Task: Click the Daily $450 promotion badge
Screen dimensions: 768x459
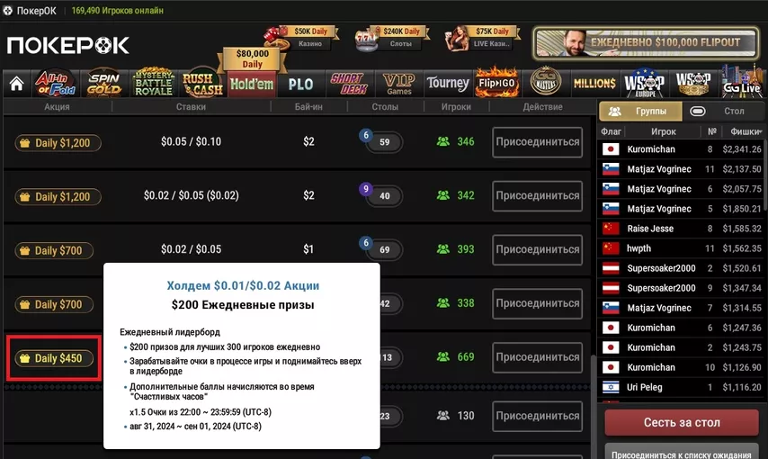Action: pos(54,358)
